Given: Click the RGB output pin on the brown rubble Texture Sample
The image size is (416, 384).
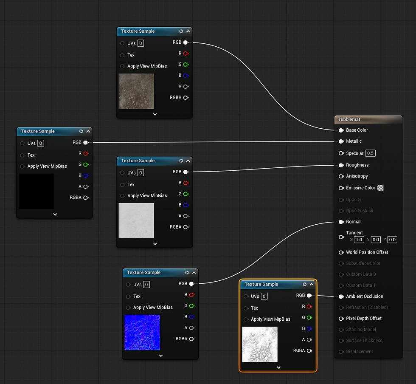Looking at the screenshot, I should [186, 42].
